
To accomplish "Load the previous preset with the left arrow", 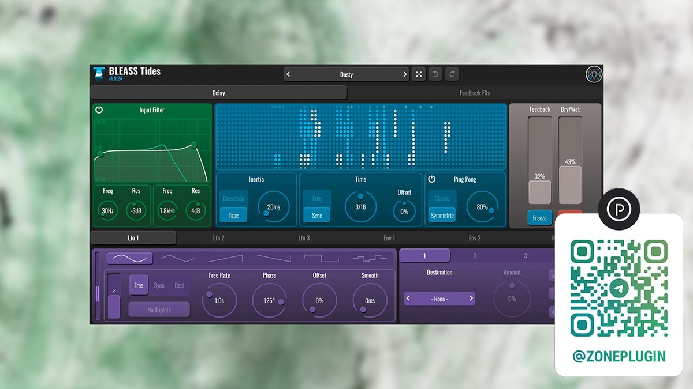I will pos(289,74).
